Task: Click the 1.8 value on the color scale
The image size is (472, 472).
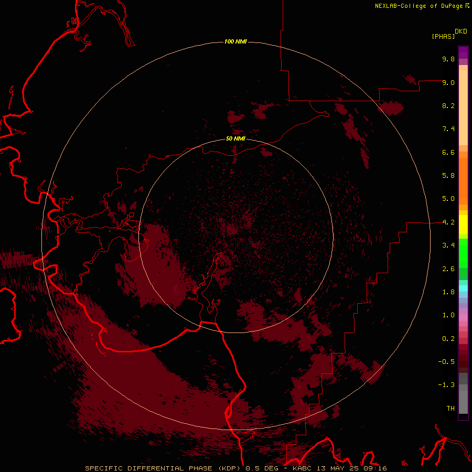Action: point(448,292)
